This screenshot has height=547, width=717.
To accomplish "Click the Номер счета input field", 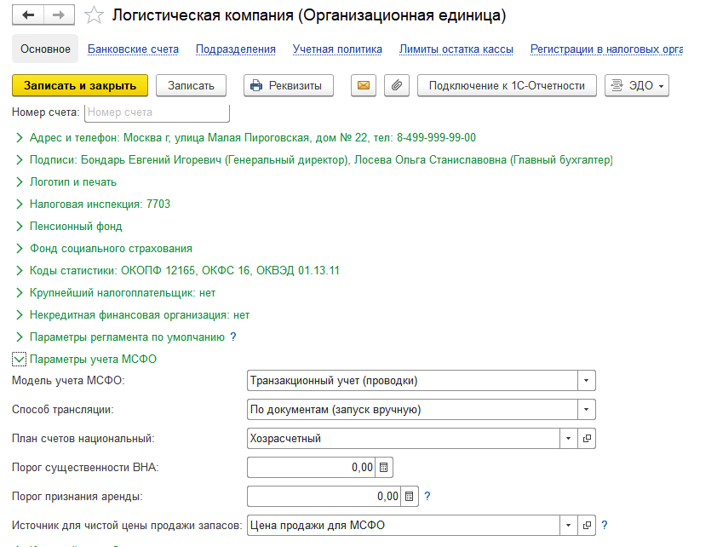I will coord(157,112).
